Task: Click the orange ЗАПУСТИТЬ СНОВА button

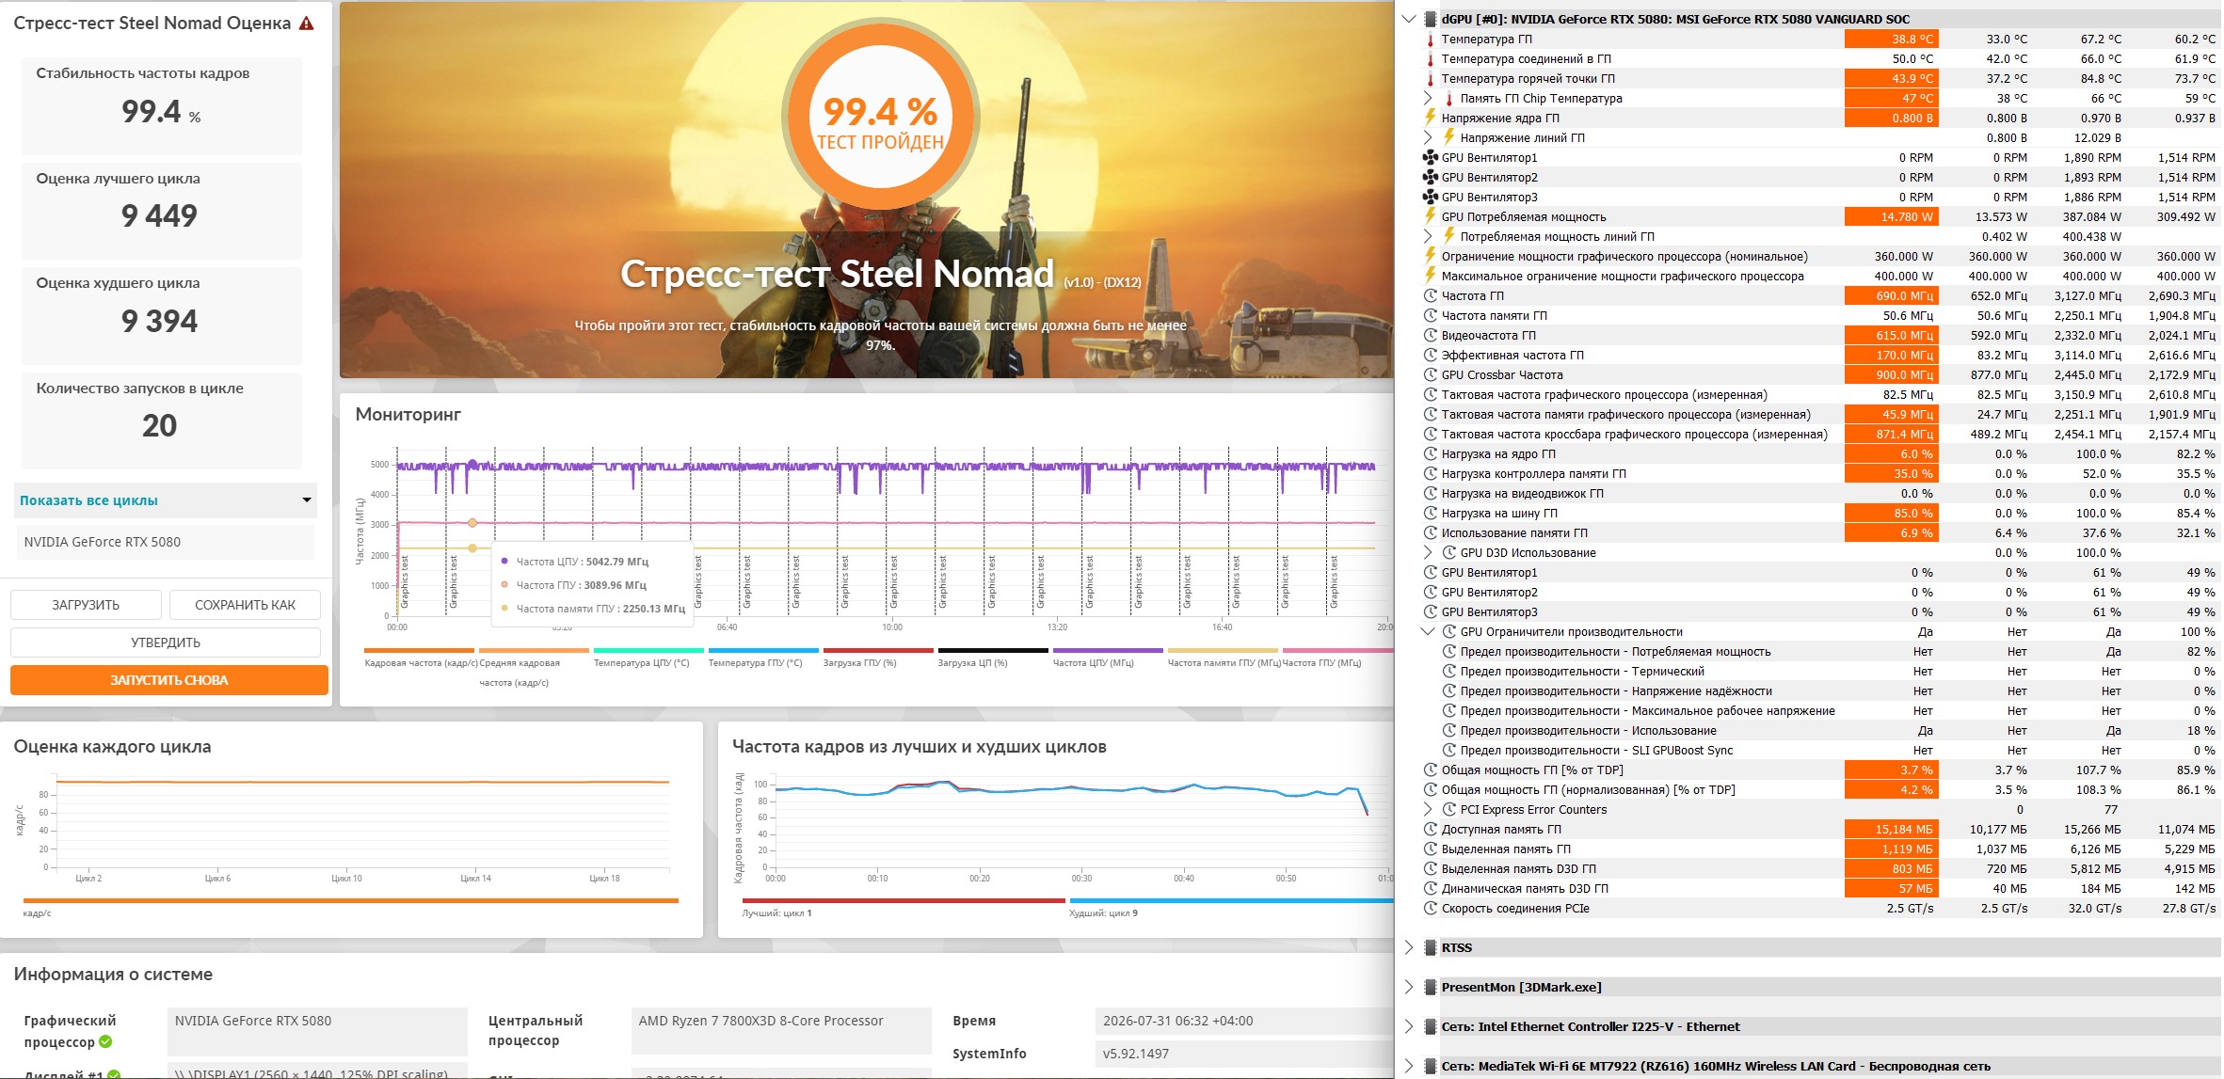Action: [169, 680]
